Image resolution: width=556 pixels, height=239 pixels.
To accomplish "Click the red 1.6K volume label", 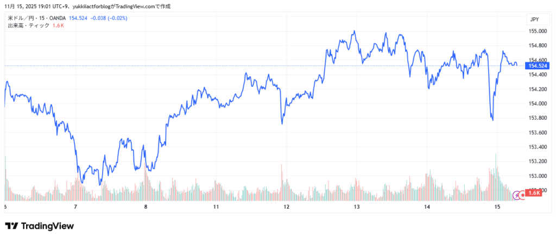I will point(534,193).
